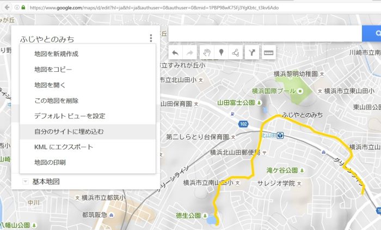Click the map title ふじやとのみち
The width and height of the screenshot is (381, 230).
(x=47, y=39)
